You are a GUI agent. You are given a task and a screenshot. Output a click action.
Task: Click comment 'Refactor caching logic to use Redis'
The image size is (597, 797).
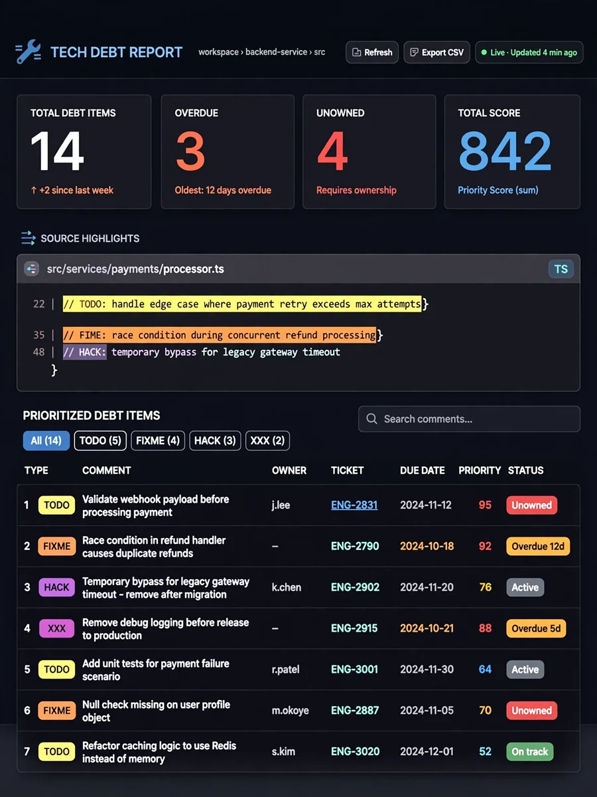159,752
